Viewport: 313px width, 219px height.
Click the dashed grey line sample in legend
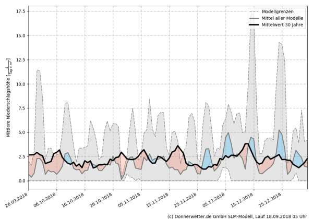(x=255, y=11)
